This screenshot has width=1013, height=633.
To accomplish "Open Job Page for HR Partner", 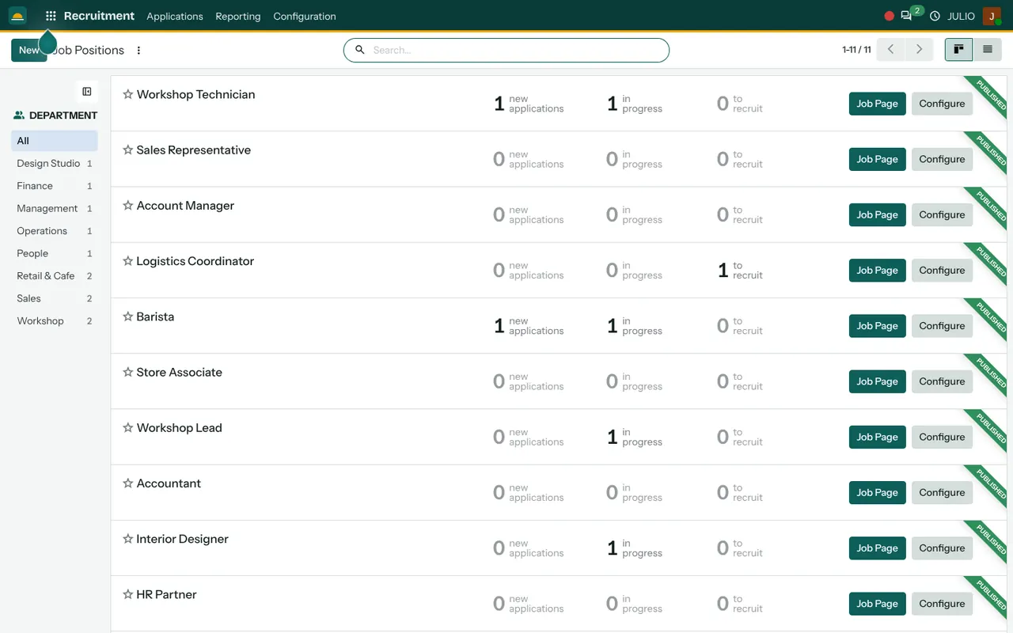I will [x=877, y=604].
